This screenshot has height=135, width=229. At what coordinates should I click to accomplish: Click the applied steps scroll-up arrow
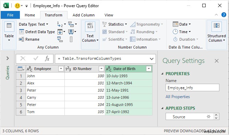216,115
